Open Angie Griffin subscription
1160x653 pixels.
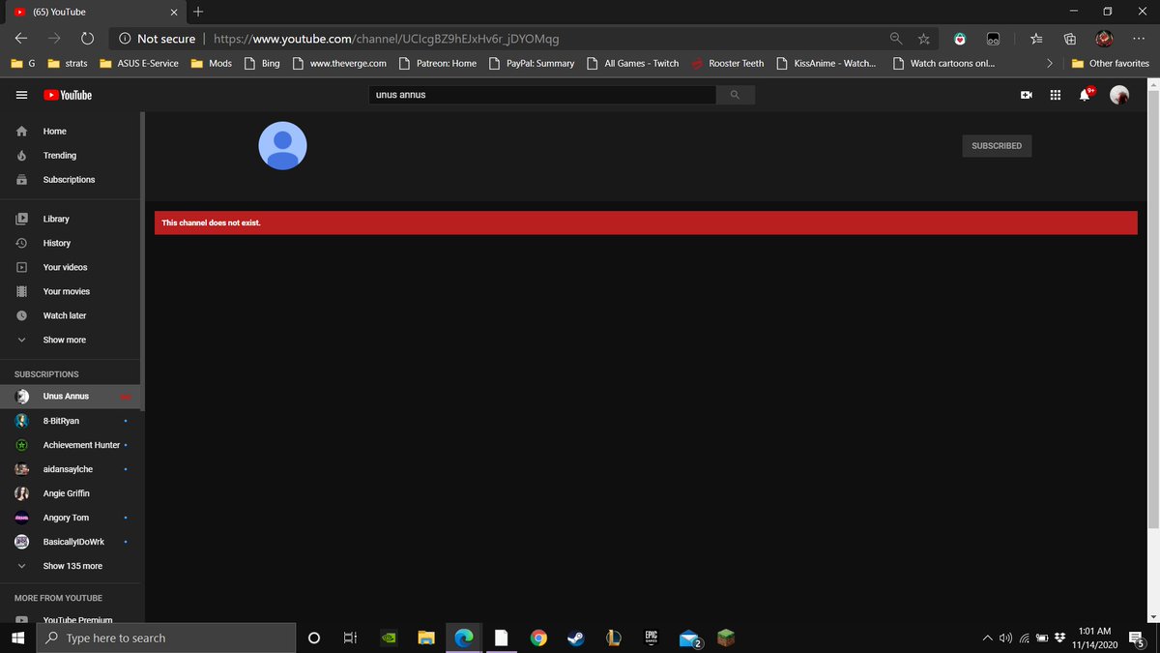point(71,493)
